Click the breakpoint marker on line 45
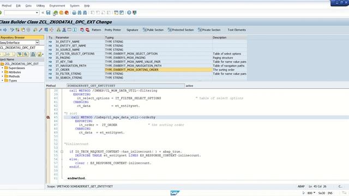 pos(48,117)
